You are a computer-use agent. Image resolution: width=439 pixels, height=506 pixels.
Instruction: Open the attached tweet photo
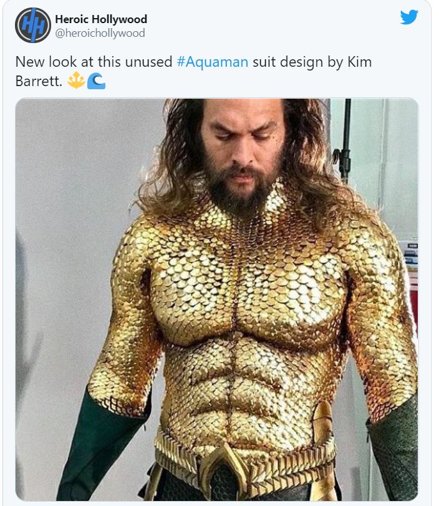[x=217, y=299]
